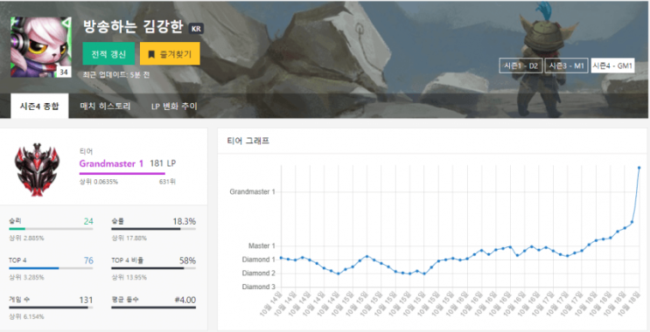Click the 상위 6.154% text
Viewport: 650px width, 332px height.
pyautogui.click(x=26, y=316)
